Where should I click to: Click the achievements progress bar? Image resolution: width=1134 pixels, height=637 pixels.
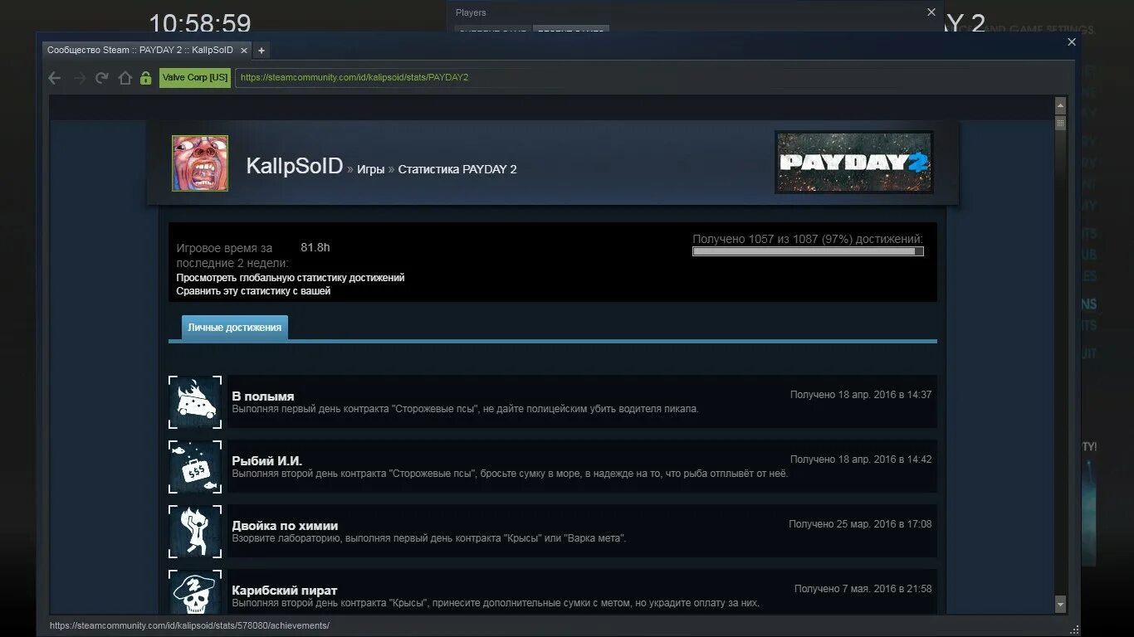click(808, 251)
